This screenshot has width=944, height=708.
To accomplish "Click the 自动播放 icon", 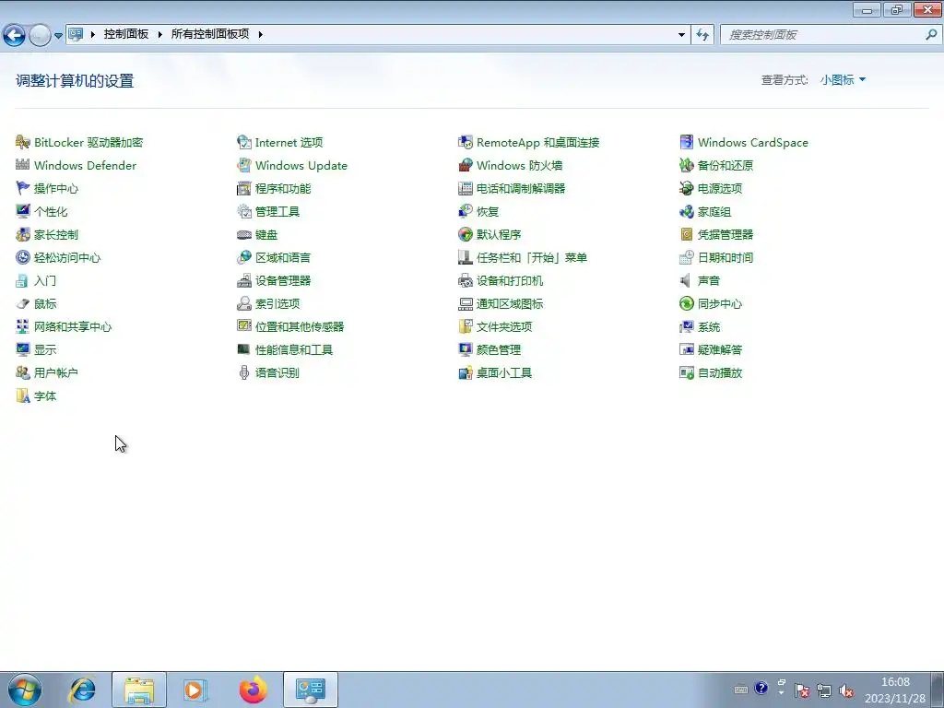I will coord(686,372).
